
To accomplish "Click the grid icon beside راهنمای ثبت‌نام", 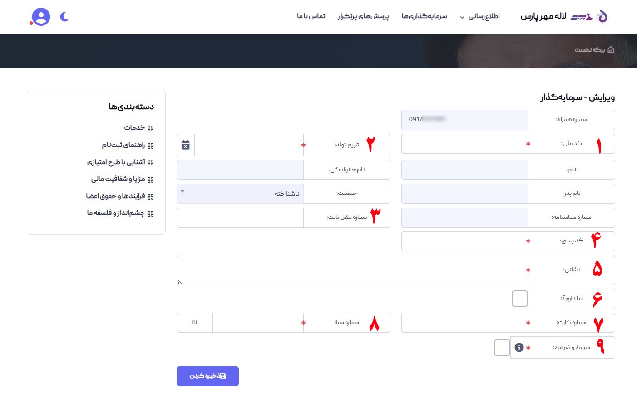I will [151, 145].
